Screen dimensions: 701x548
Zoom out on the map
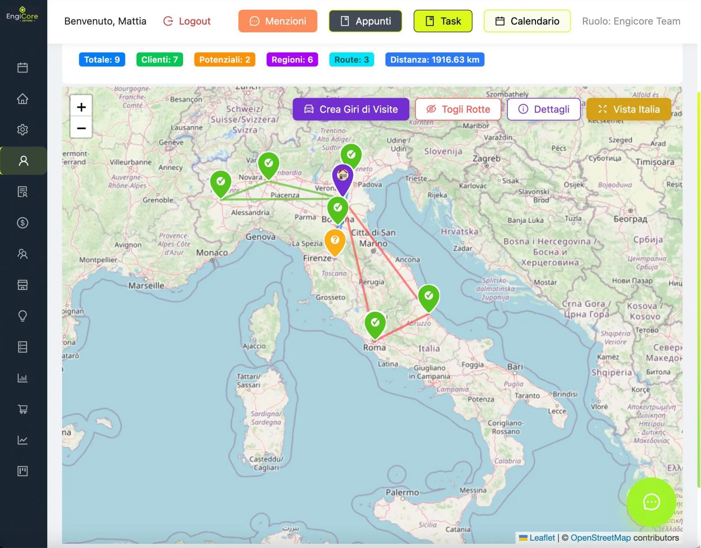tap(81, 128)
